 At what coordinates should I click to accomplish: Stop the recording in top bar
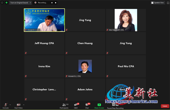56,3
